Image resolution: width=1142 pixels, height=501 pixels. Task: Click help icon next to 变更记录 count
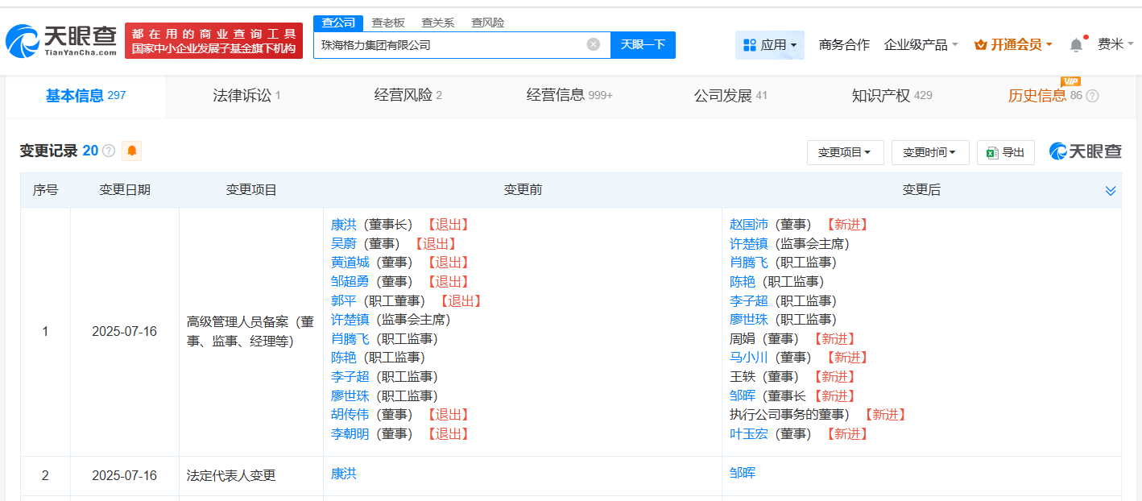click(x=109, y=151)
